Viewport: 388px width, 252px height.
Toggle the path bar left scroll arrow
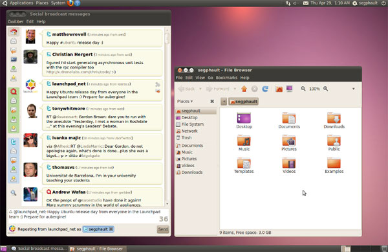point(224,101)
